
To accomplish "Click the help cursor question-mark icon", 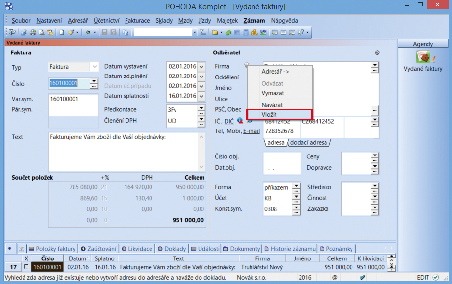I will click(301, 32).
